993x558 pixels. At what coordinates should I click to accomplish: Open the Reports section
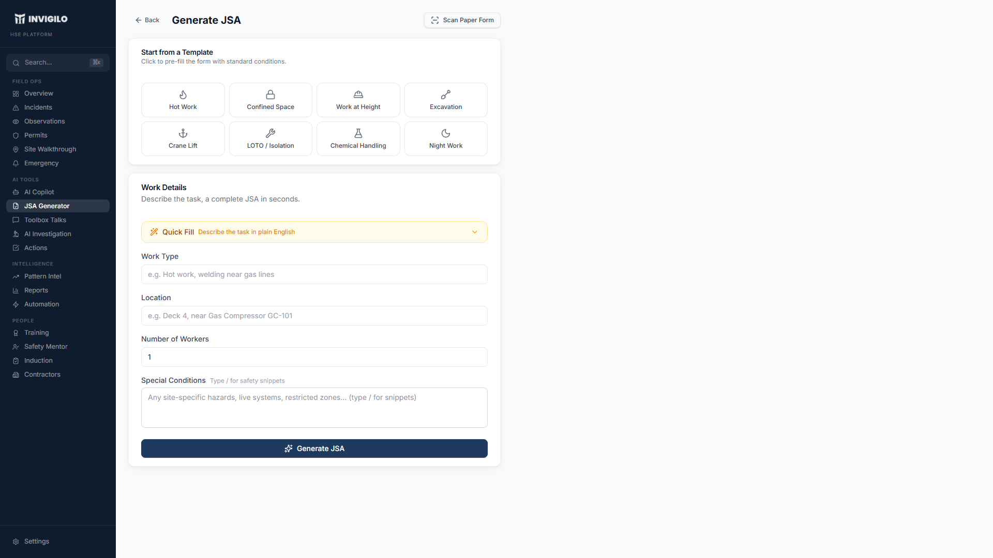(x=58, y=290)
